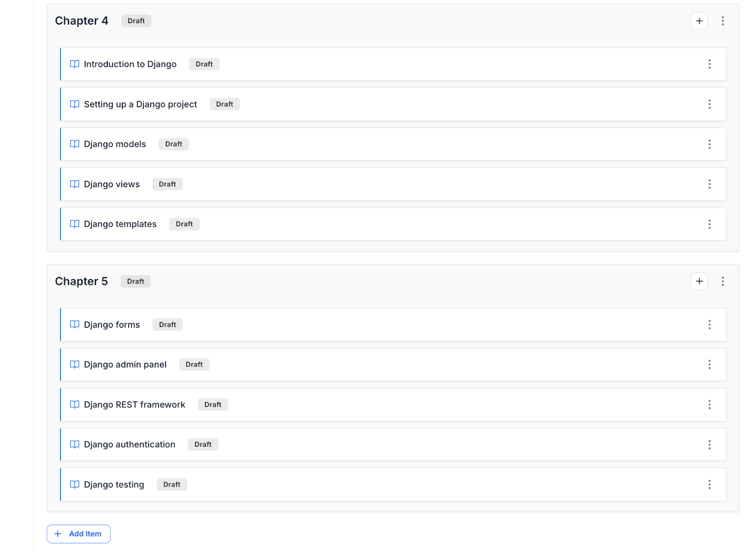The image size is (744, 553).
Task: Click book icon beside Django forms
Action: pyautogui.click(x=74, y=325)
